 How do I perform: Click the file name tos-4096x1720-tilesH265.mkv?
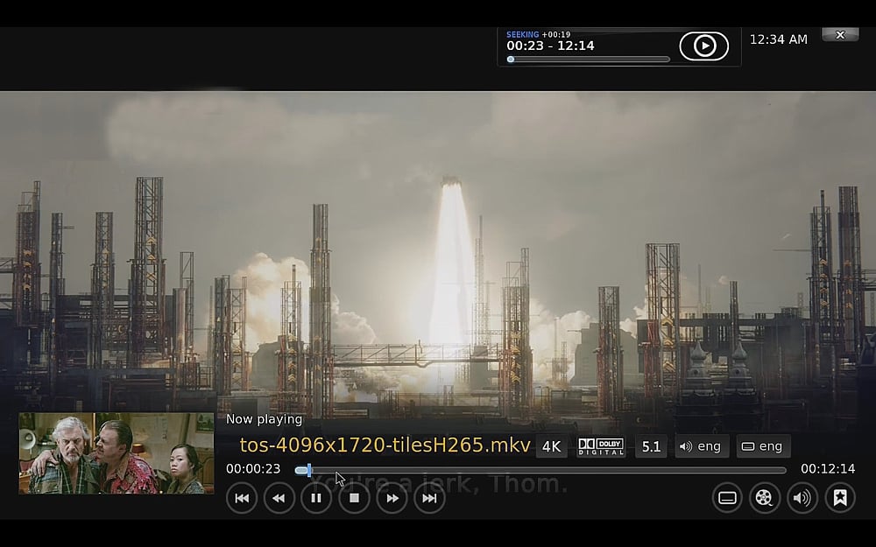385,445
